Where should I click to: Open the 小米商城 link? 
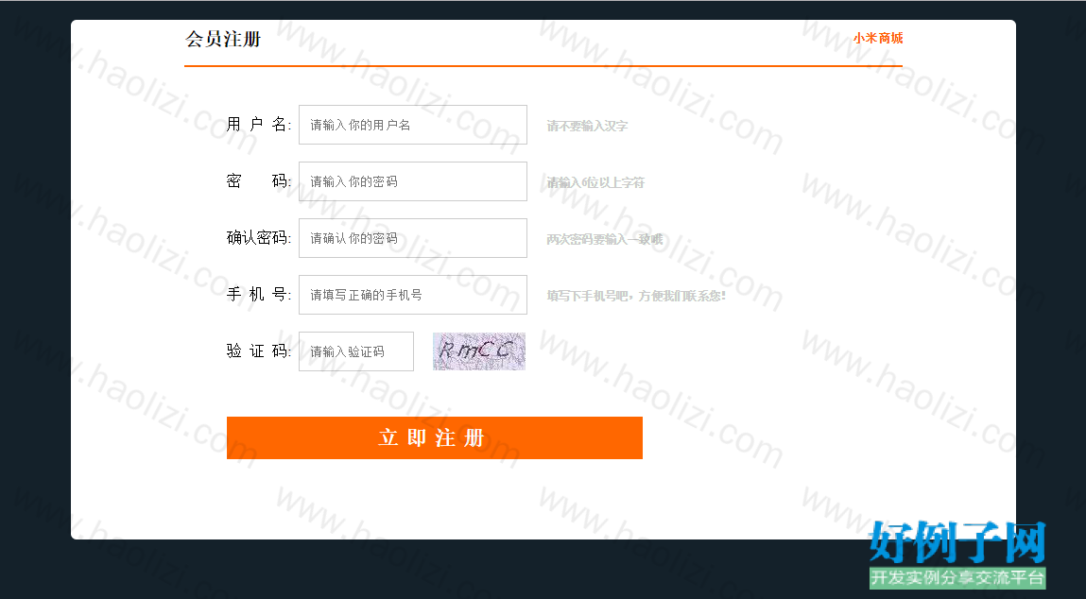click(x=877, y=38)
